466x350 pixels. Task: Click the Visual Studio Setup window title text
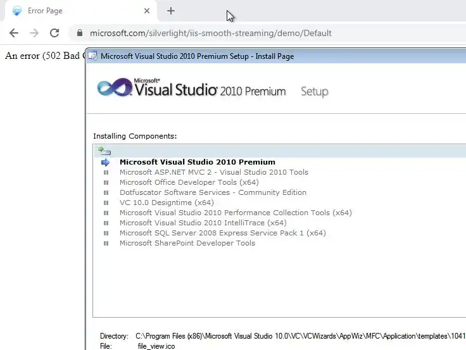coord(197,56)
